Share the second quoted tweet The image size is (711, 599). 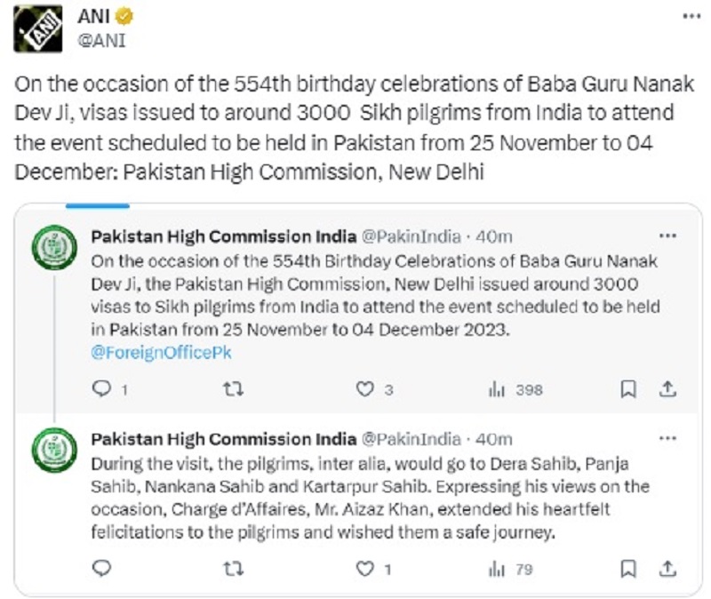pyautogui.click(x=667, y=569)
